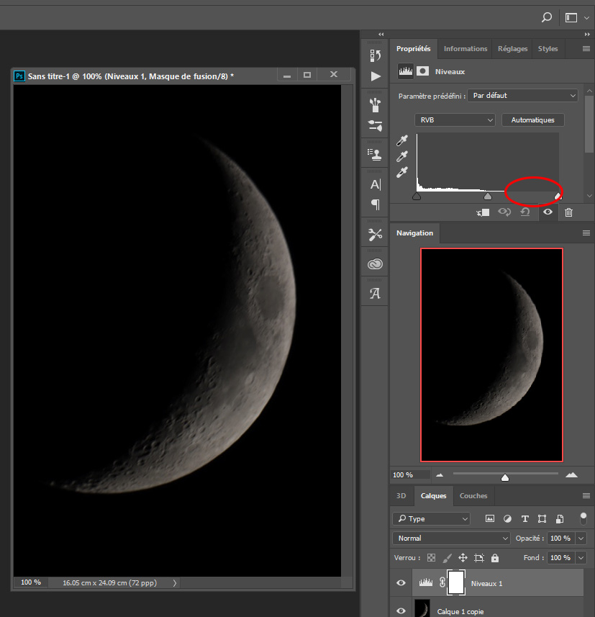595x617 pixels.
Task: Toggle adjustment visibility eye in Propriétés
Action: [548, 212]
